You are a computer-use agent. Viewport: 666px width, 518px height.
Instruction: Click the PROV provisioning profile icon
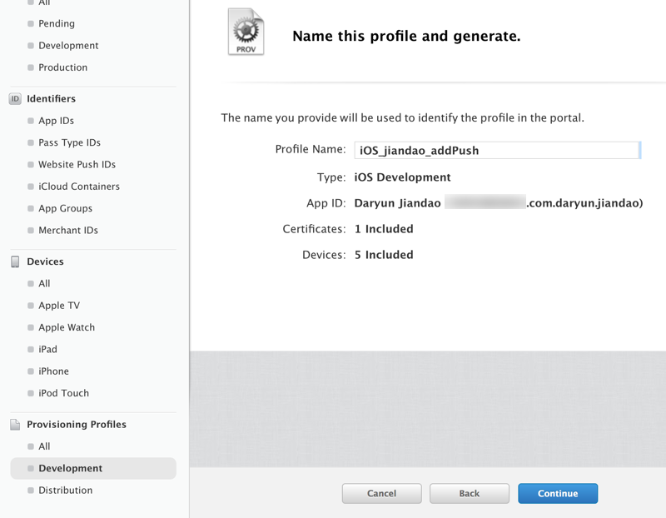pyautogui.click(x=246, y=32)
